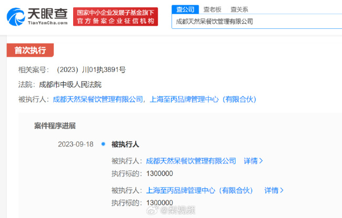Click the 案件程序进展 section heading

point(55,126)
